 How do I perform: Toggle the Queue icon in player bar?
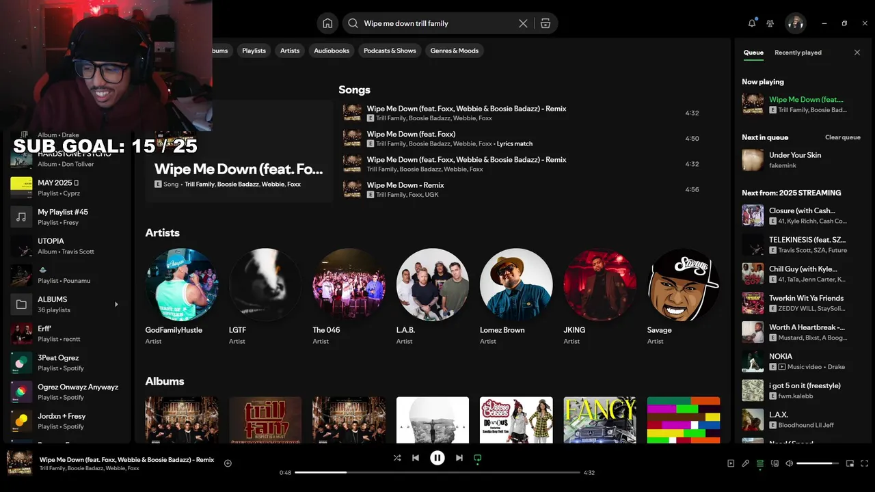[x=760, y=463]
